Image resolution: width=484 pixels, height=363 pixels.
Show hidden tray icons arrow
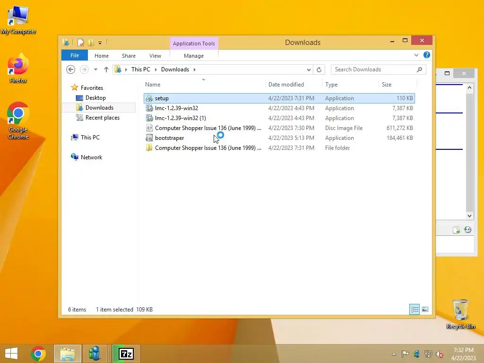[394, 354]
